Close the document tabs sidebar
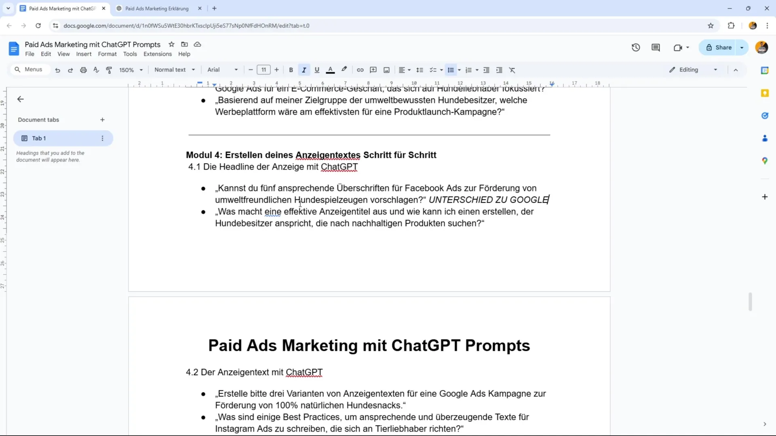Image resolution: width=776 pixels, height=436 pixels. click(x=21, y=99)
